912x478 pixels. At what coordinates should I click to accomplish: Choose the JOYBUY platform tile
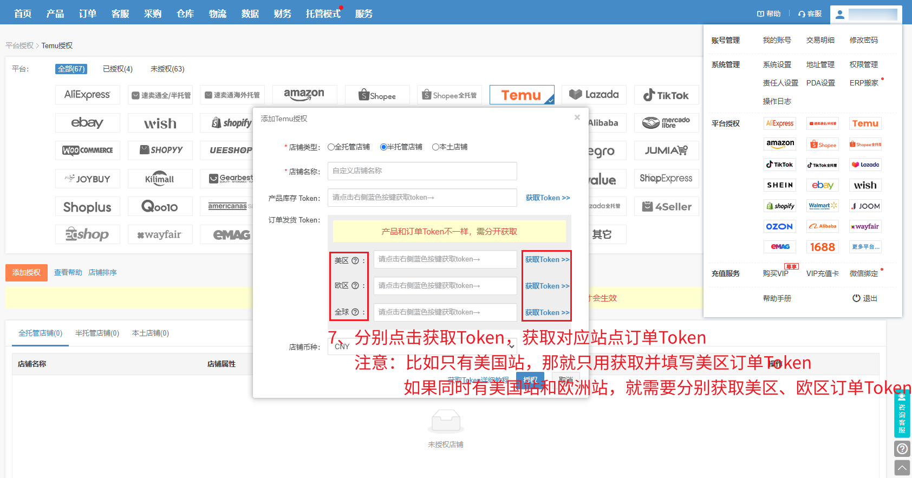[88, 179]
